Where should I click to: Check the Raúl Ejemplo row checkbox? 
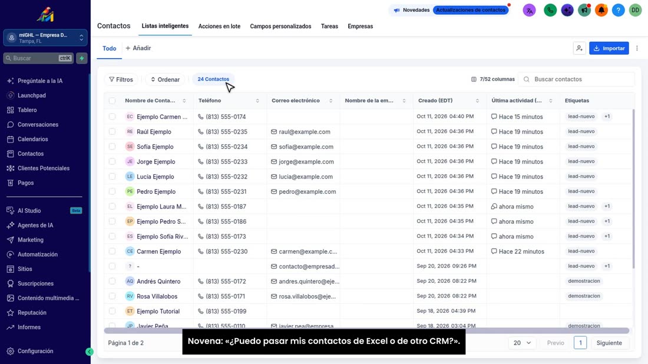112,131
